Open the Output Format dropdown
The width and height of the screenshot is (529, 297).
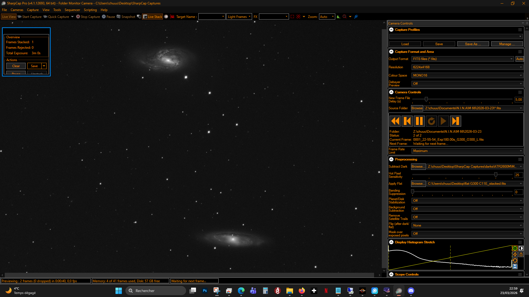(463, 59)
